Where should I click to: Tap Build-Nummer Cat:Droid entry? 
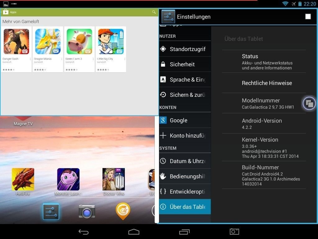click(x=264, y=175)
